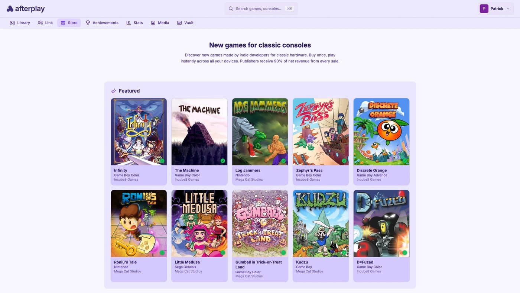Switch to the Stats tab
This screenshot has width=520, height=293.
(x=134, y=23)
